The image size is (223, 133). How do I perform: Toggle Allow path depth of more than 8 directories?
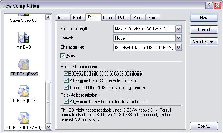click(66, 73)
